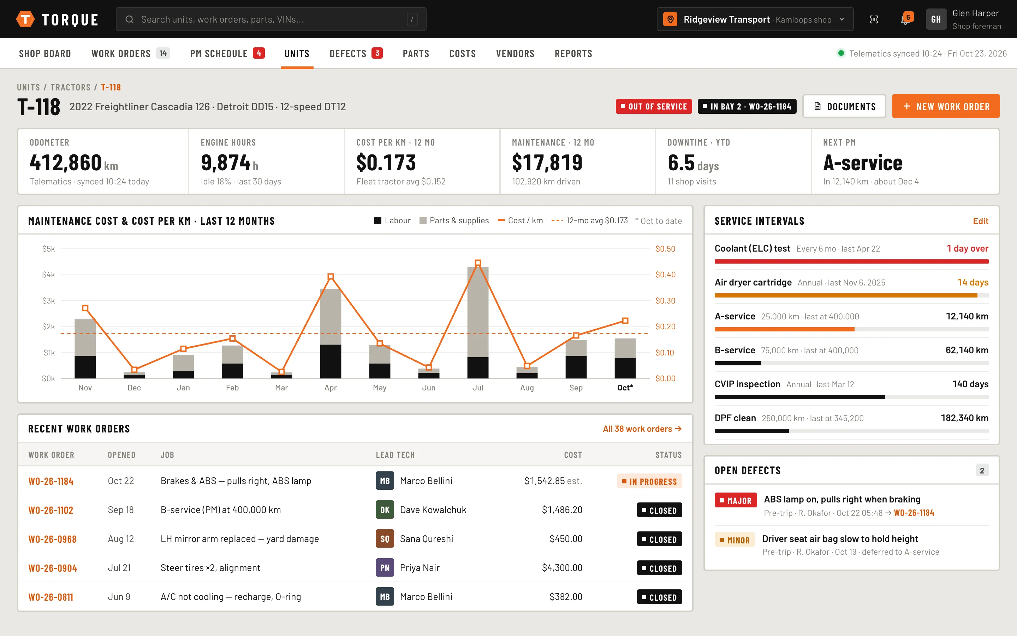Click the Out of Service status badge

(x=654, y=106)
